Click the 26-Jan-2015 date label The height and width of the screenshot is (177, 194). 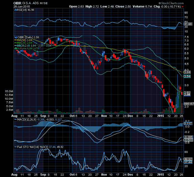click(22, 6)
